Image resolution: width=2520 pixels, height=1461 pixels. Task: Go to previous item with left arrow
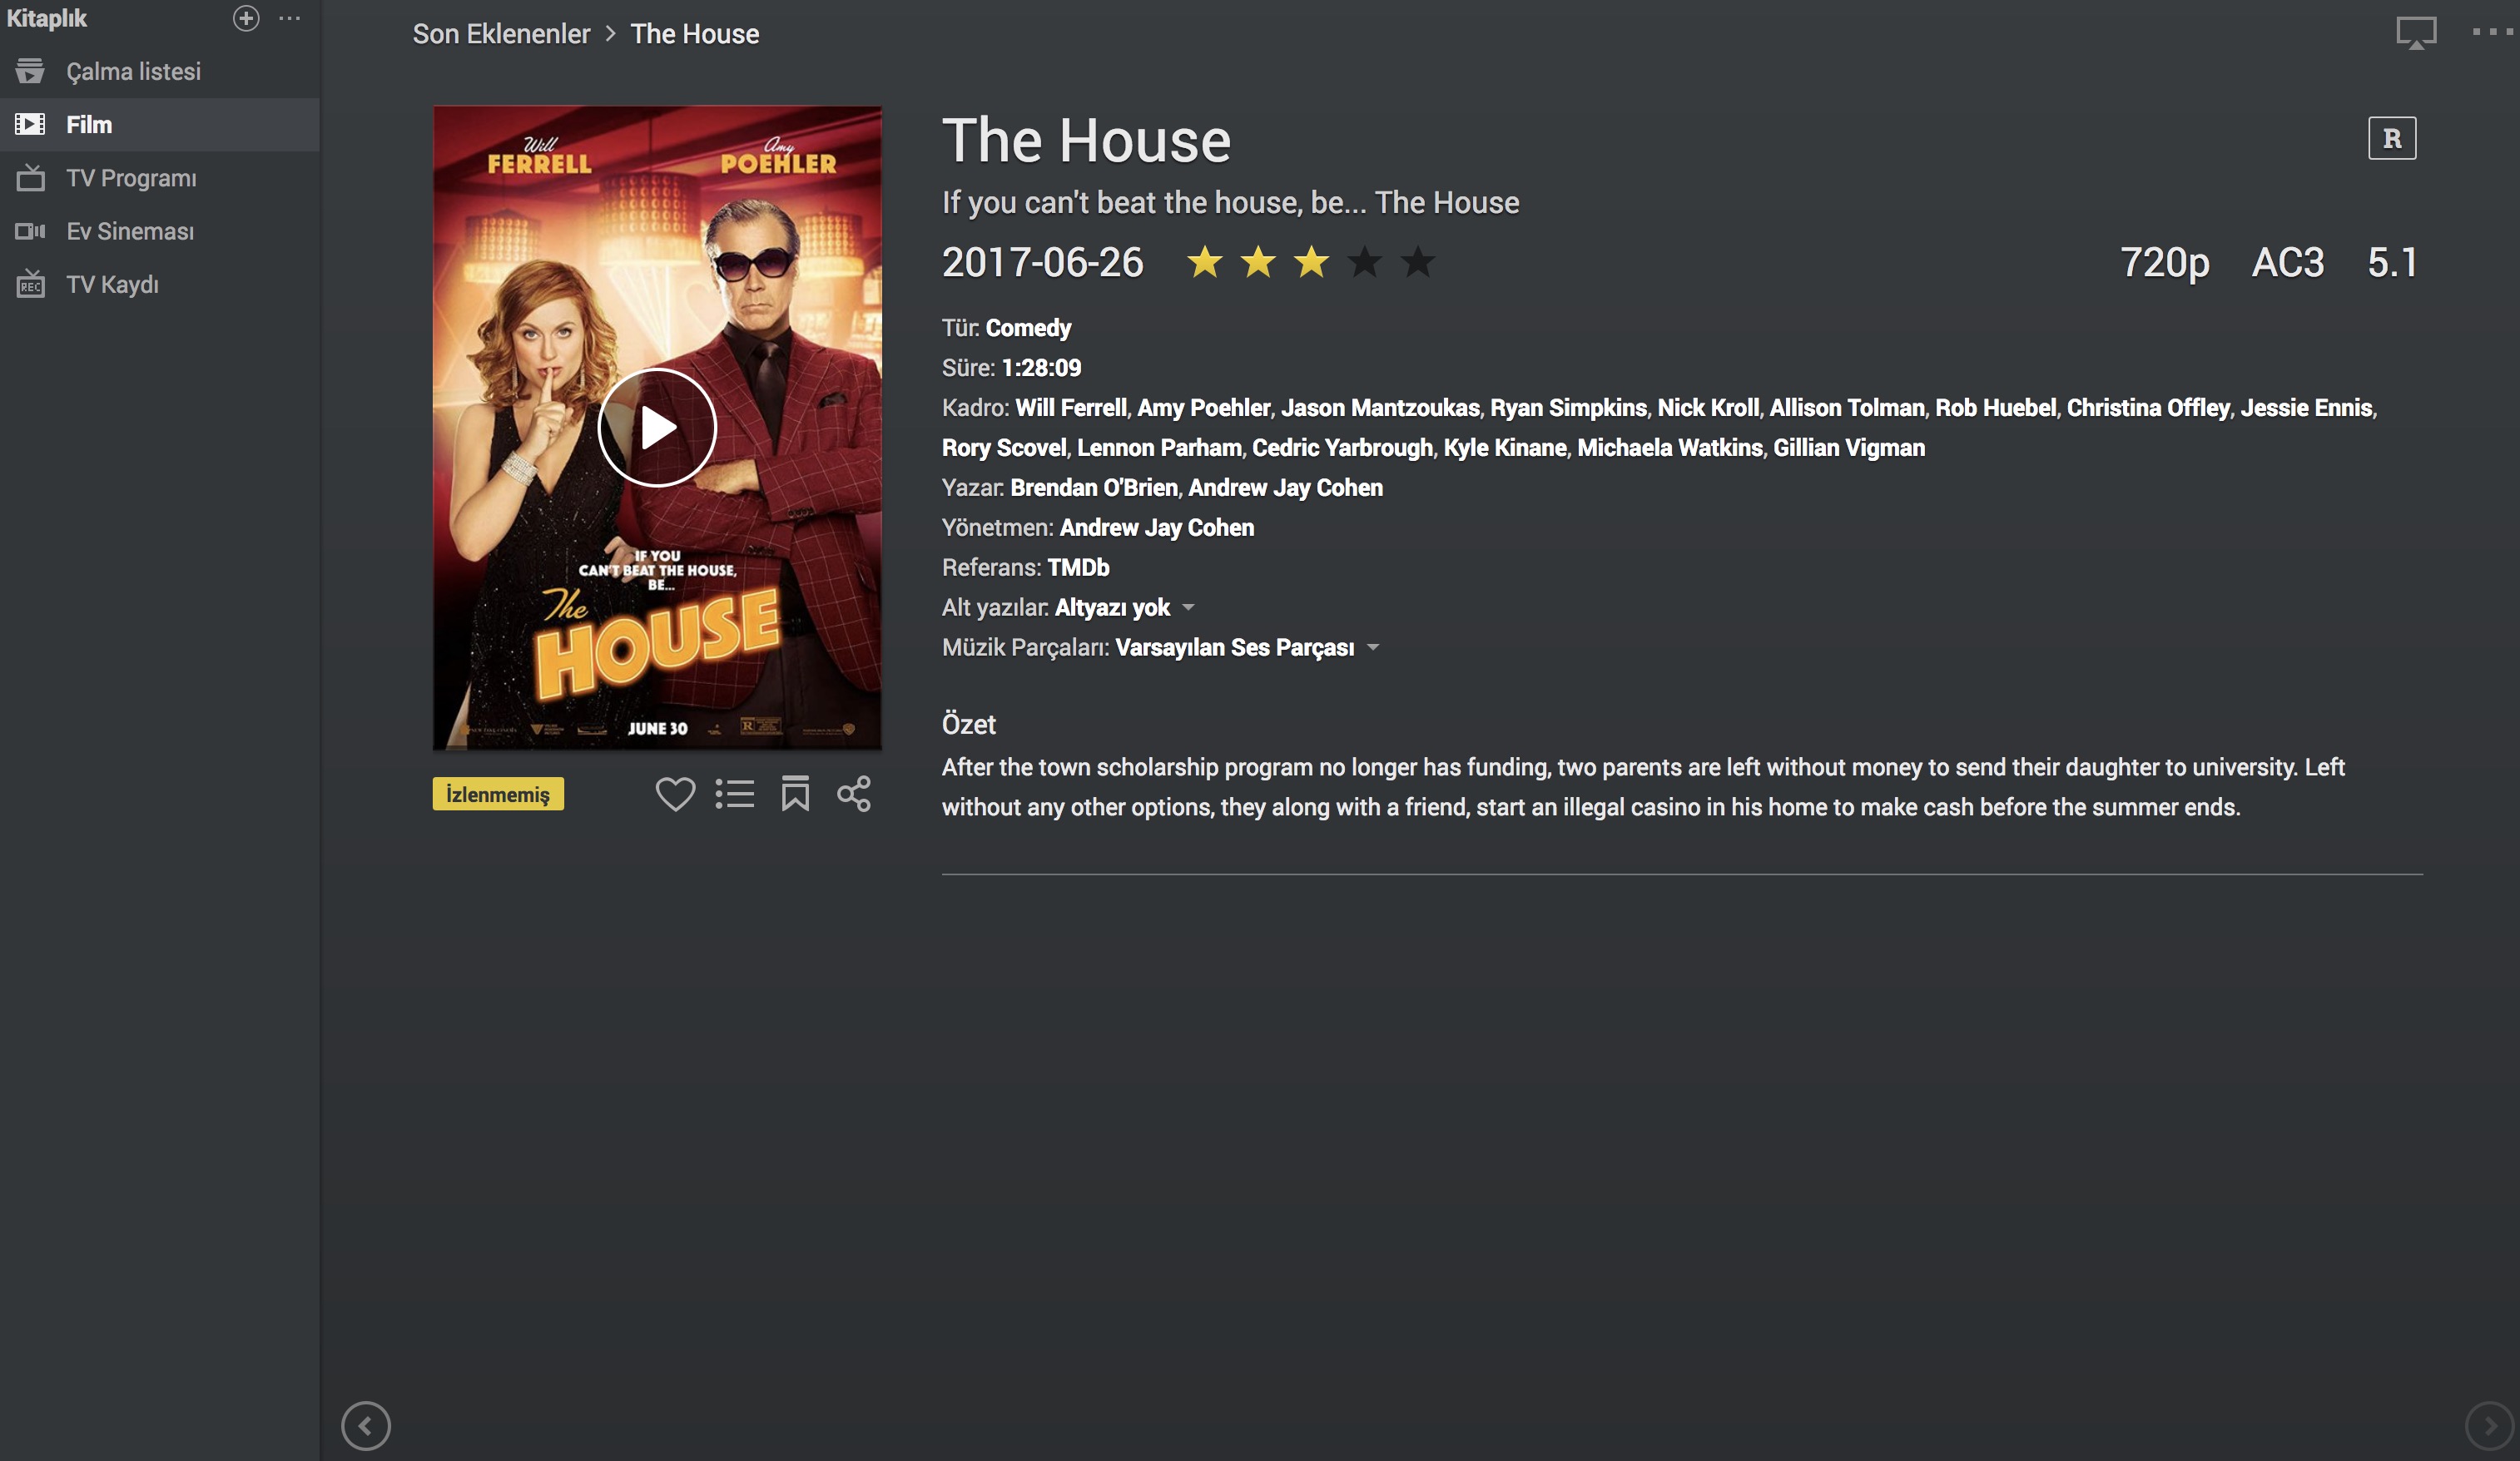tap(366, 1425)
